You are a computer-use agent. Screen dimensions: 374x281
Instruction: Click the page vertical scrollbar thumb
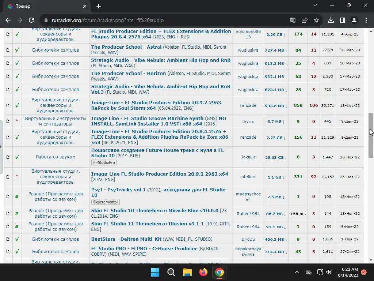point(371,135)
